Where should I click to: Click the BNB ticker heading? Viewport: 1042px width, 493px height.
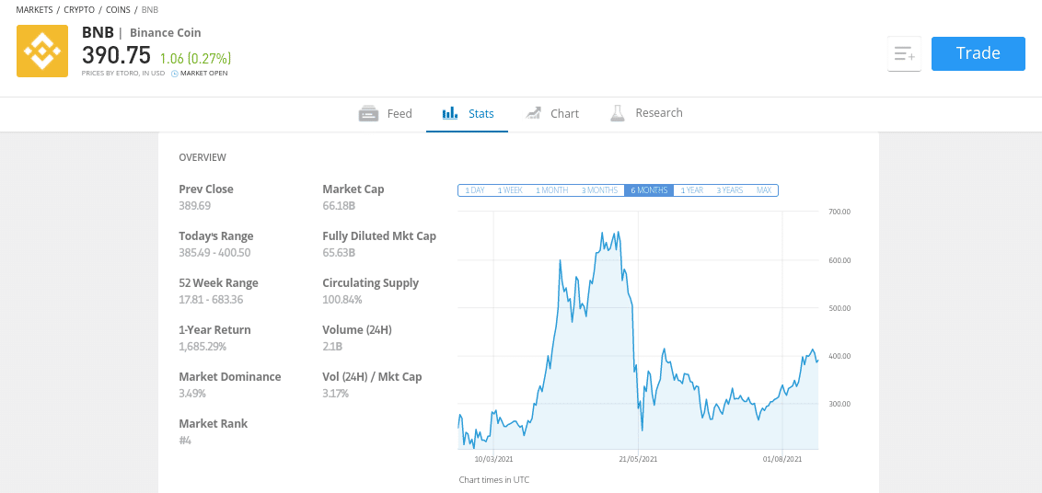tap(98, 32)
